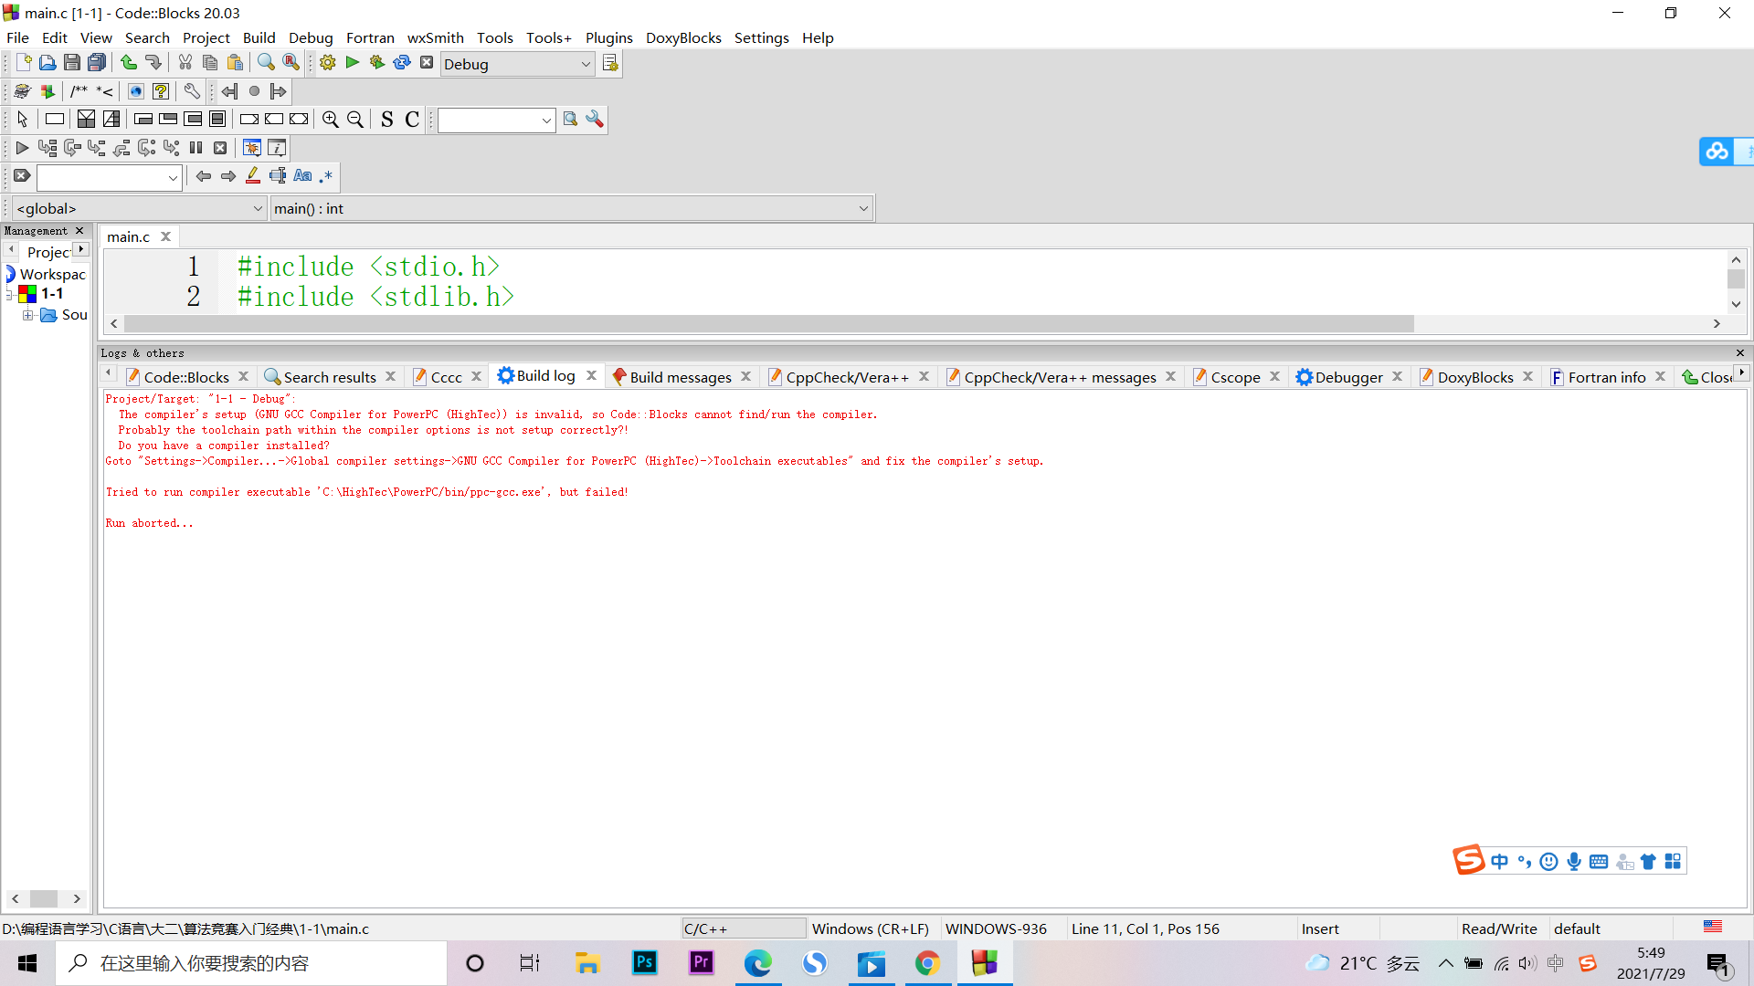
Task: Show more log tabs with the right arrow
Action: point(1742,372)
